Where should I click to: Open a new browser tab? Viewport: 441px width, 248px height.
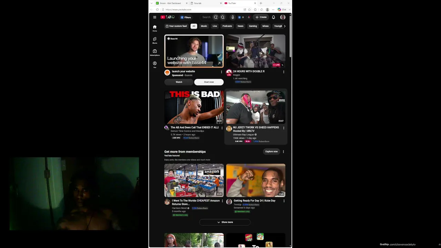[261, 3]
